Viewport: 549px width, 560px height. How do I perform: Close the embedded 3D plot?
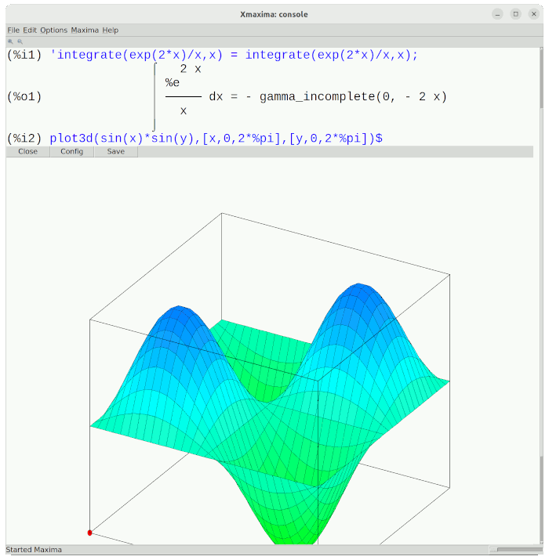coord(27,151)
